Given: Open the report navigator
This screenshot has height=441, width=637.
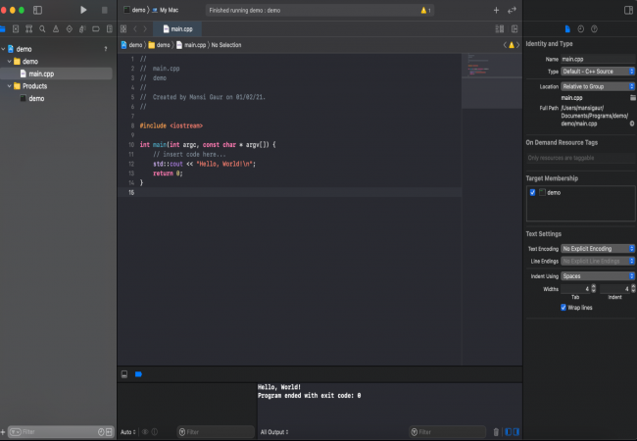Looking at the screenshot, I should click(x=110, y=28).
